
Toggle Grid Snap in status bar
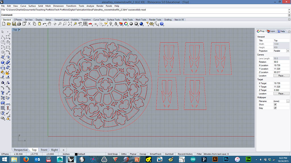[x=113, y=154]
